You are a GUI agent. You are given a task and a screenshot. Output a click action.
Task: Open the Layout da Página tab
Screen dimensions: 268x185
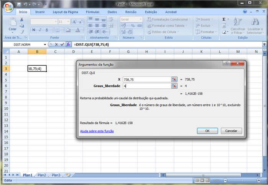tap(65, 12)
